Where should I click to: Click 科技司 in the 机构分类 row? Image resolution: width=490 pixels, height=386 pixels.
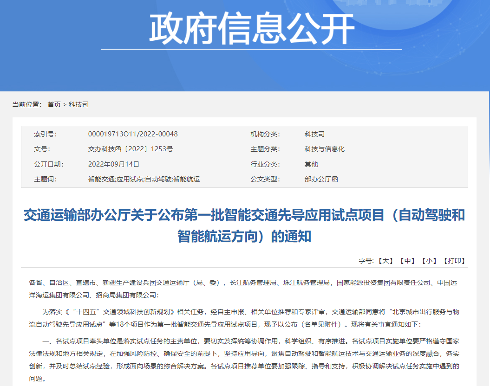coord(314,134)
